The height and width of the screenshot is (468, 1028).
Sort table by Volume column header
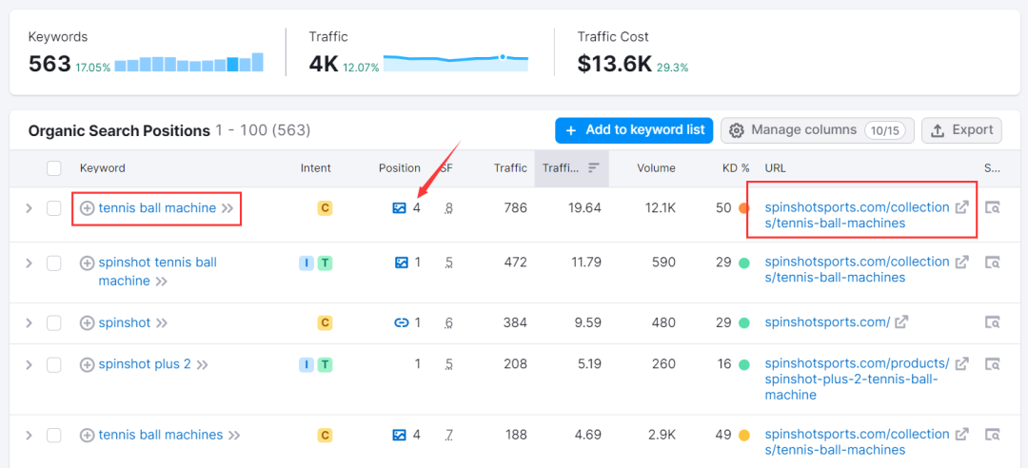coord(656,168)
